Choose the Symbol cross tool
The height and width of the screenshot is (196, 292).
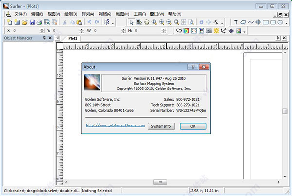(258, 22)
